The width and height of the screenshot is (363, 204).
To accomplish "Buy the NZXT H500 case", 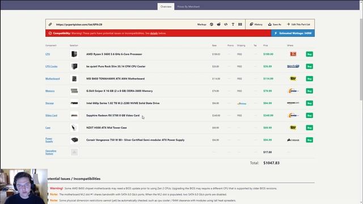I will [310, 127].
